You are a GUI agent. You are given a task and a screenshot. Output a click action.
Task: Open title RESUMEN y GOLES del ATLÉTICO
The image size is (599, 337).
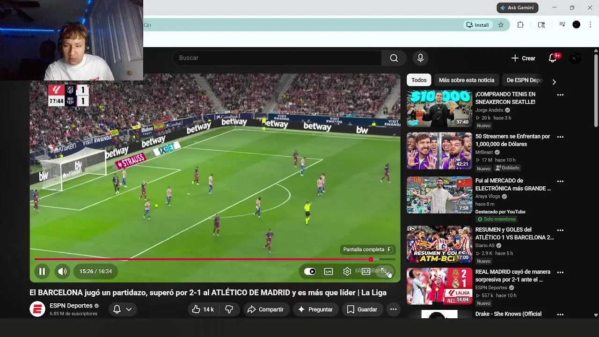point(514,234)
